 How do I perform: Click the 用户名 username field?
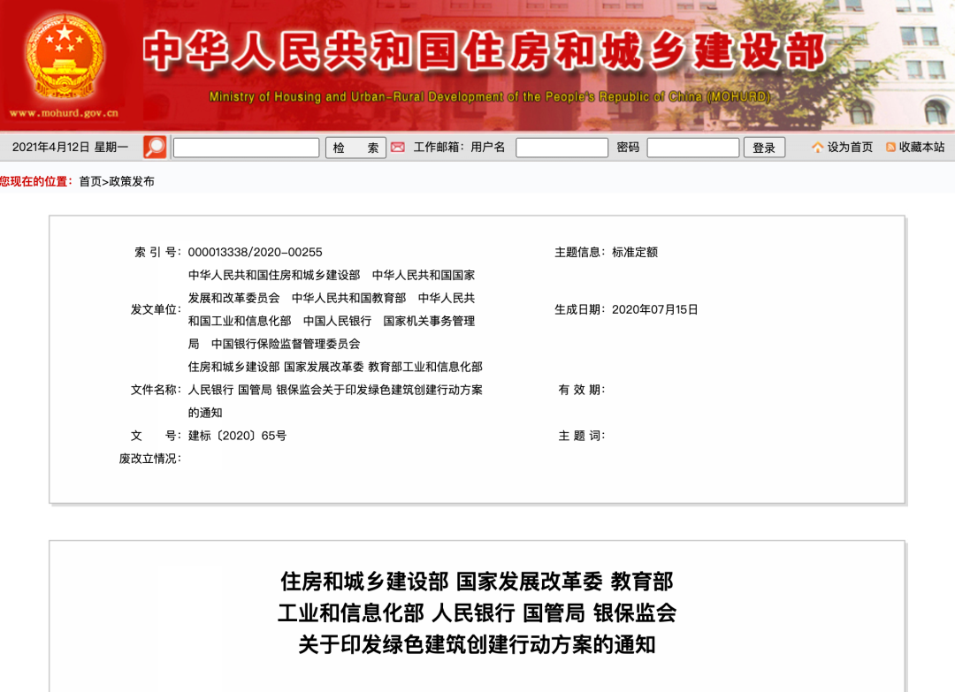562,147
